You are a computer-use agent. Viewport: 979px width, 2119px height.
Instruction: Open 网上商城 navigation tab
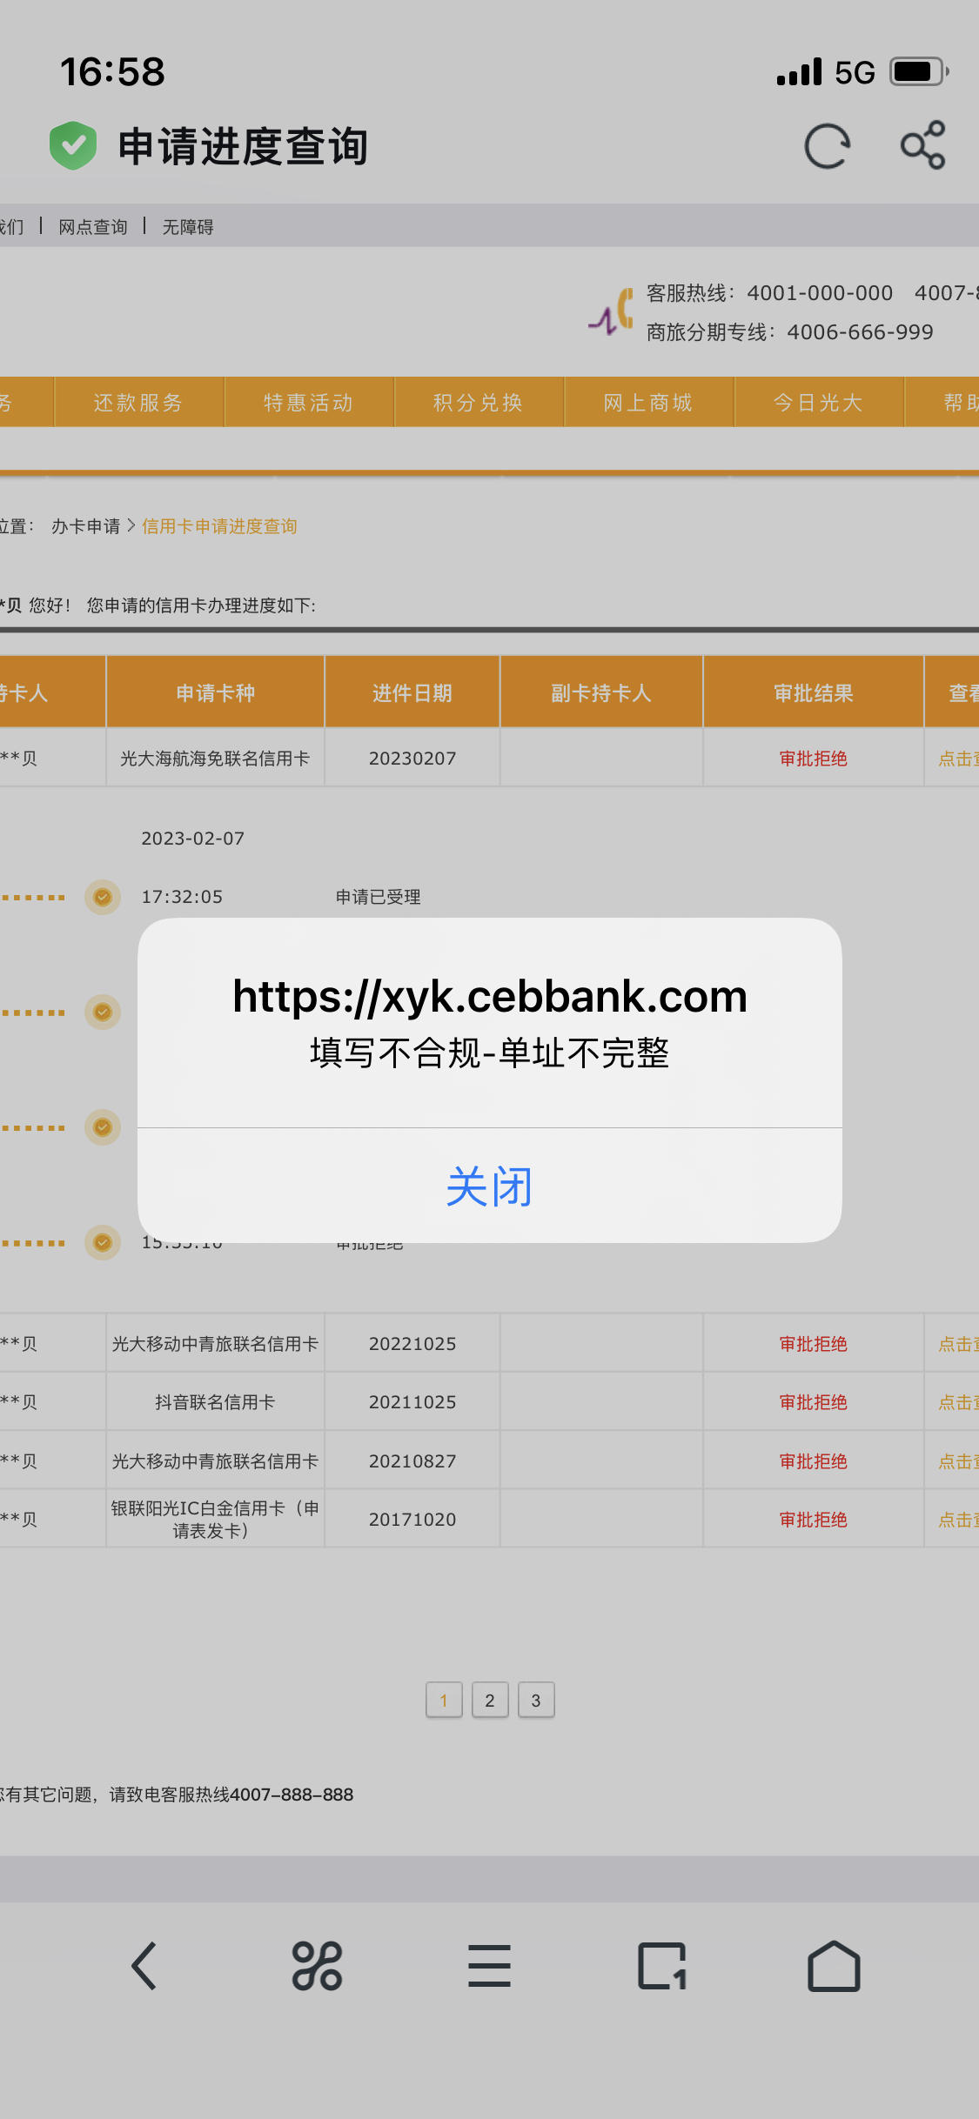coord(648,403)
